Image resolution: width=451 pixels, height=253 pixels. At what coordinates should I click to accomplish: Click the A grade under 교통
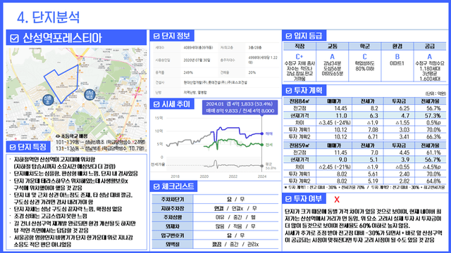[332, 57]
